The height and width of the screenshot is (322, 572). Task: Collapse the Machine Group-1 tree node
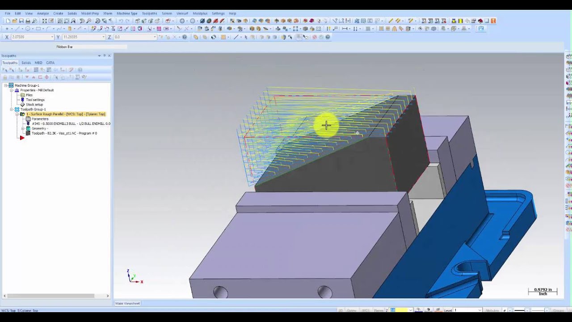[6, 85]
